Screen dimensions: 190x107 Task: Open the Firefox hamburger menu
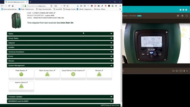pyautogui.click(x=120, y=6)
